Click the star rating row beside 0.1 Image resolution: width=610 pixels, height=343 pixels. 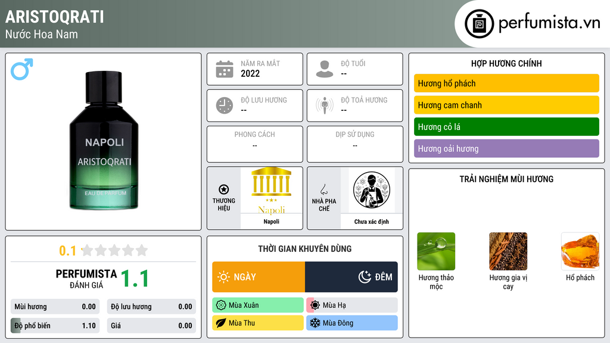[114, 250]
